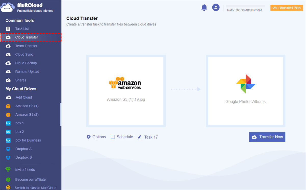Open Become our affiliate link
The height and width of the screenshot is (190, 306).
coord(30,180)
